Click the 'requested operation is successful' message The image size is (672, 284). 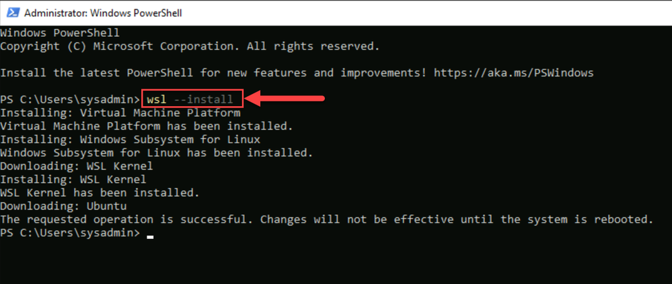pyautogui.click(x=326, y=220)
